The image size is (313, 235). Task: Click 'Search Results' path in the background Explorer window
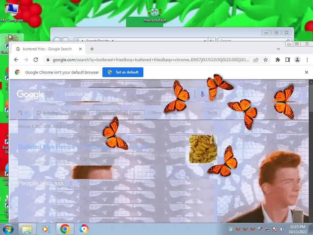pyautogui.click(x=98, y=40)
